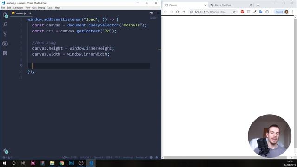Click the const ctx declaration line

(74, 31)
